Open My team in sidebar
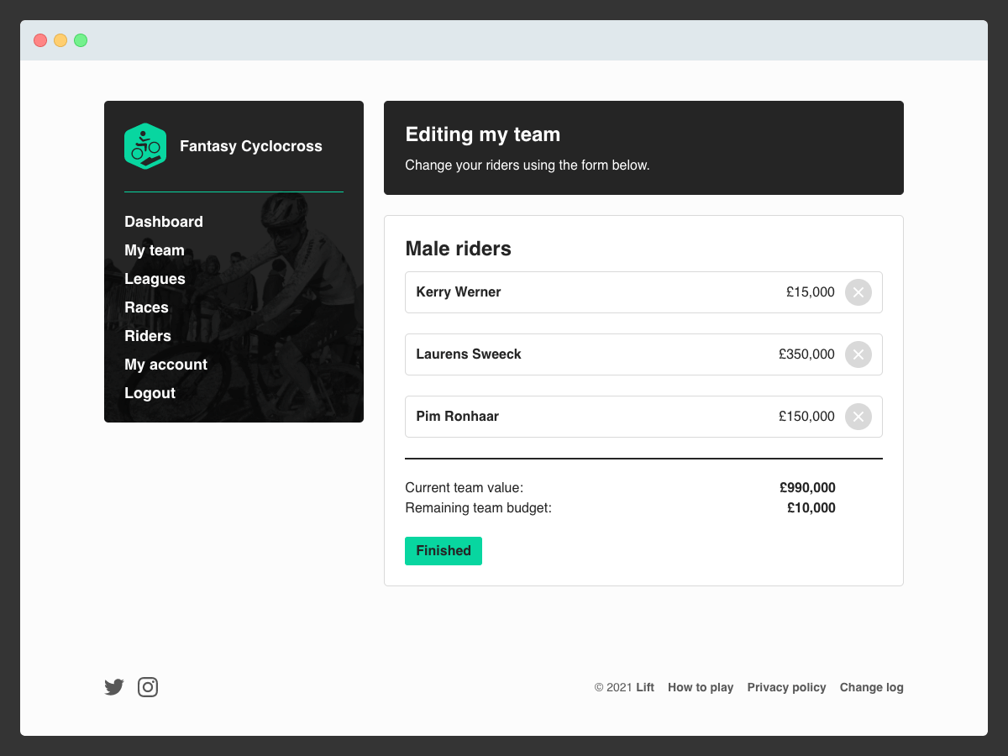Image resolution: width=1008 pixels, height=756 pixels. pyautogui.click(x=155, y=250)
